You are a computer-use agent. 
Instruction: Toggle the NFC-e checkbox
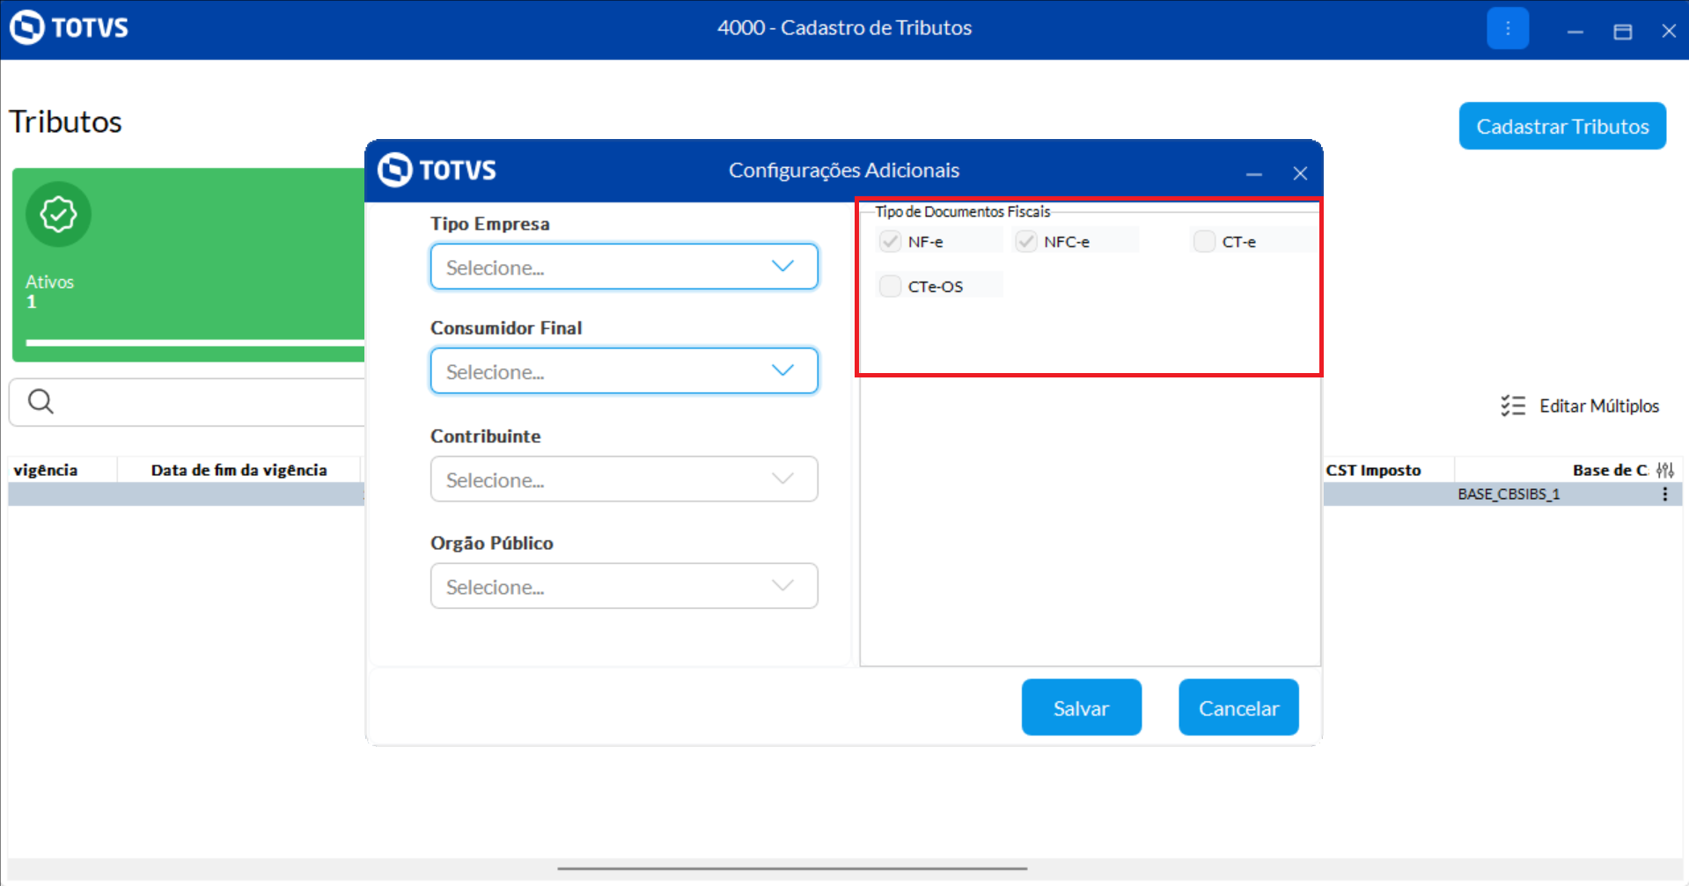1026,241
